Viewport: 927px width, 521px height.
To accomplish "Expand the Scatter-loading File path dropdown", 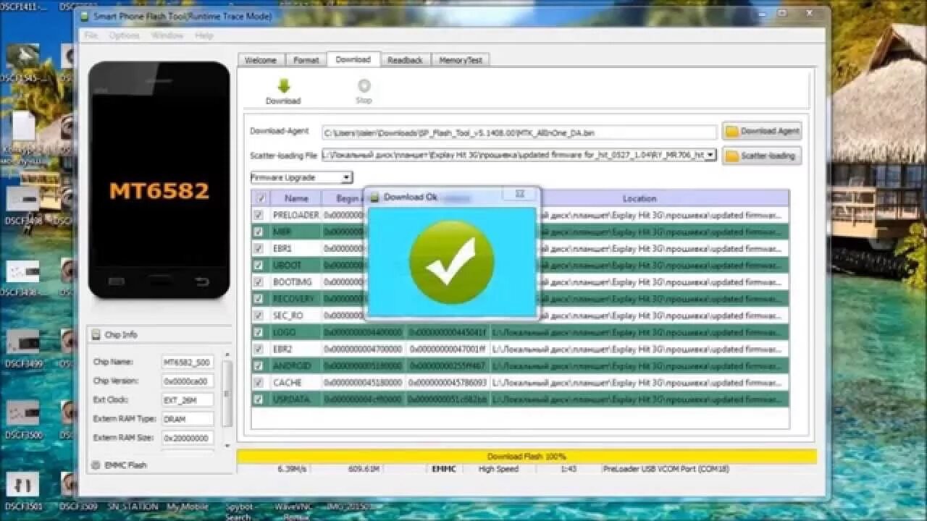I will [x=710, y=155].
